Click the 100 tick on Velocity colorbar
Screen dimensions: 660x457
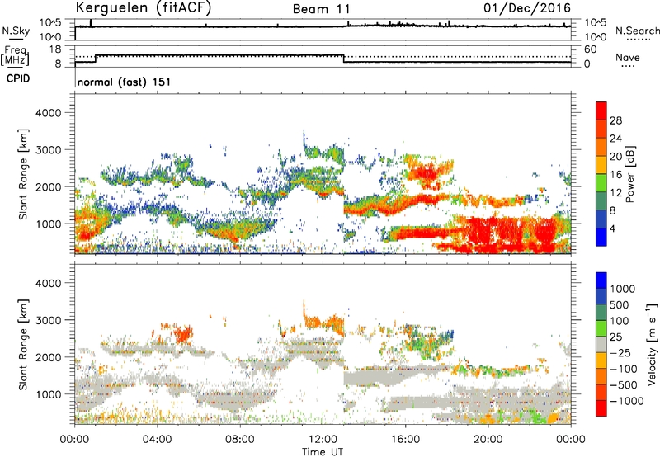620,321
